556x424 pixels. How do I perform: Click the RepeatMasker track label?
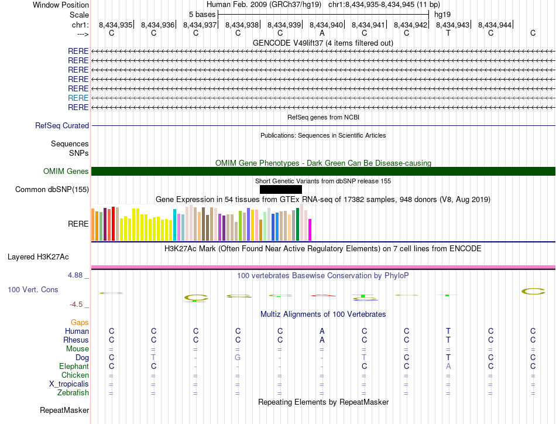(x=64, y=411)
